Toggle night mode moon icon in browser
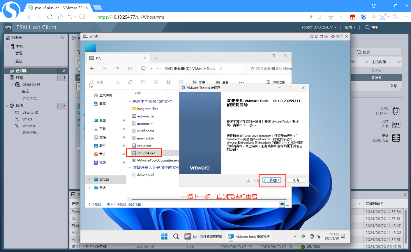411x252 pixels. coord(395,17)
